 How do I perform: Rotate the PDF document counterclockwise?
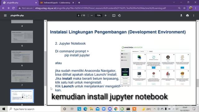point(119,16)
